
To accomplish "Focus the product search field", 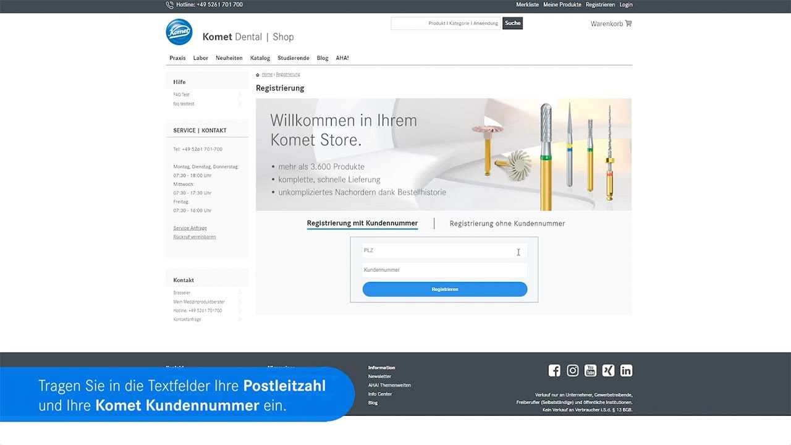I will click(x=446, y=23).
